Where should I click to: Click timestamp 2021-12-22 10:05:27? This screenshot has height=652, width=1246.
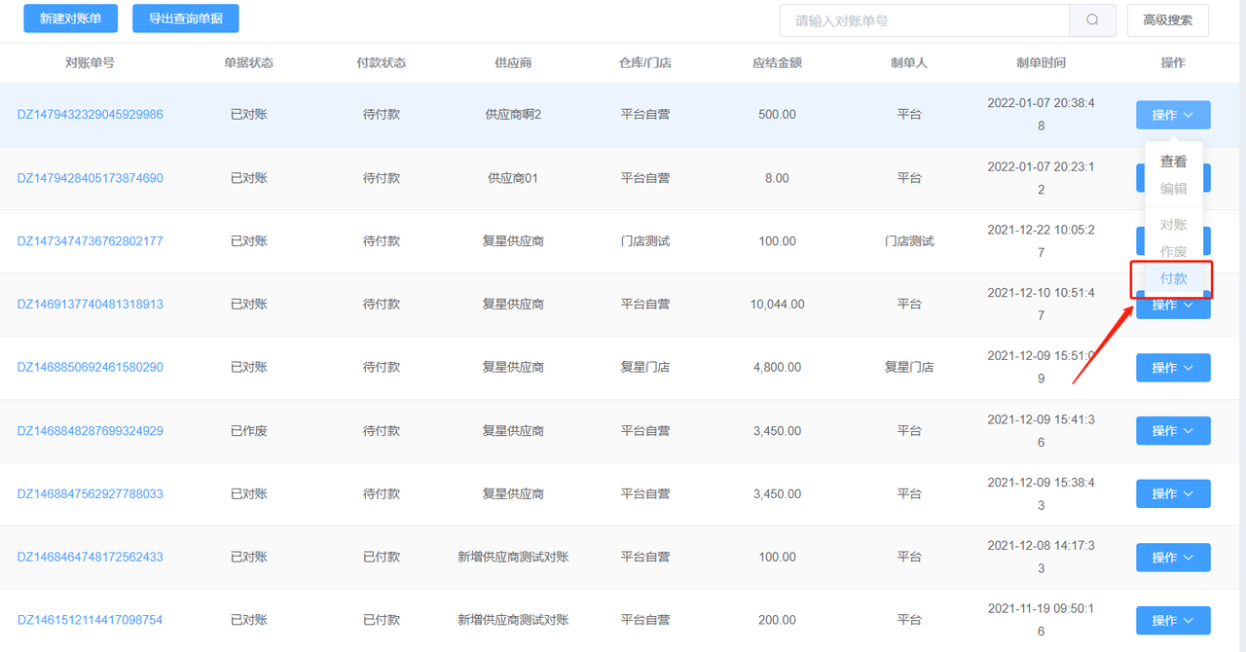[x=1041, y=241]
